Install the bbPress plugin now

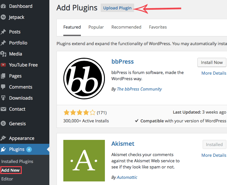[x=212, y=62]
